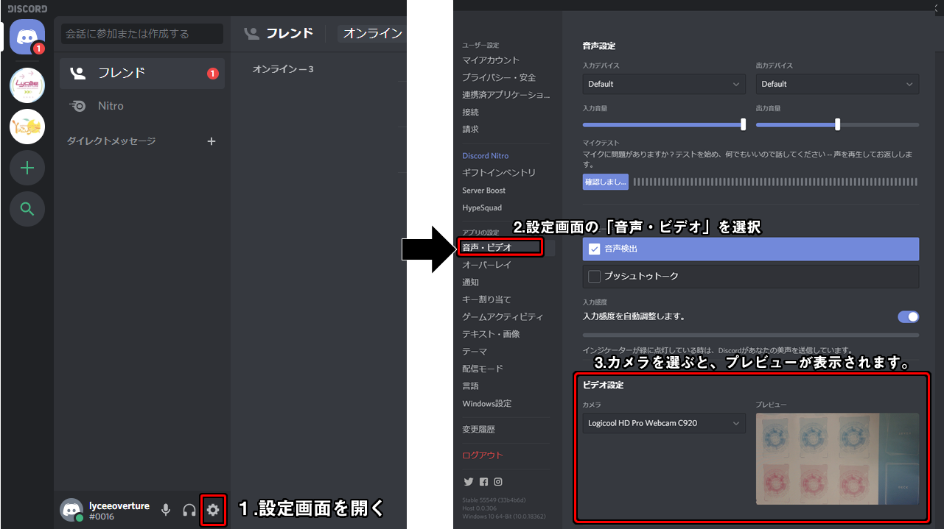Adjust the 出力音量 slider handle
The height and width of the screenshot is (529, 944).
click(837, 124)
